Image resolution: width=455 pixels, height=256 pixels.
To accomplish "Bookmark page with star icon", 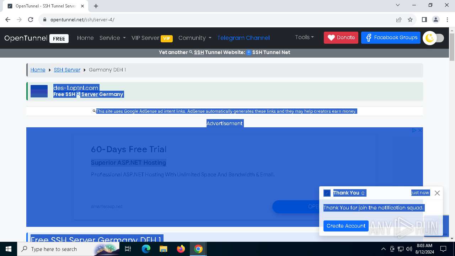I will (x=410, y=20).
